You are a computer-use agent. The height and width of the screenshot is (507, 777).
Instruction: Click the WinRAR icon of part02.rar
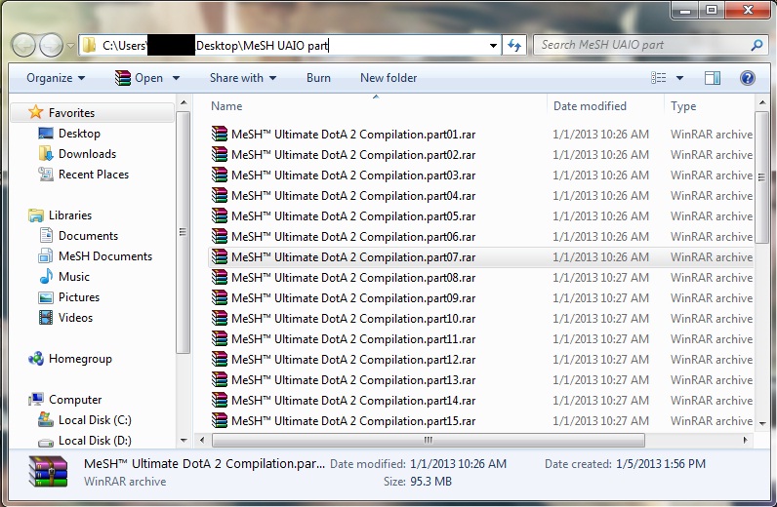pyautogui.click(x=220, y=154)
